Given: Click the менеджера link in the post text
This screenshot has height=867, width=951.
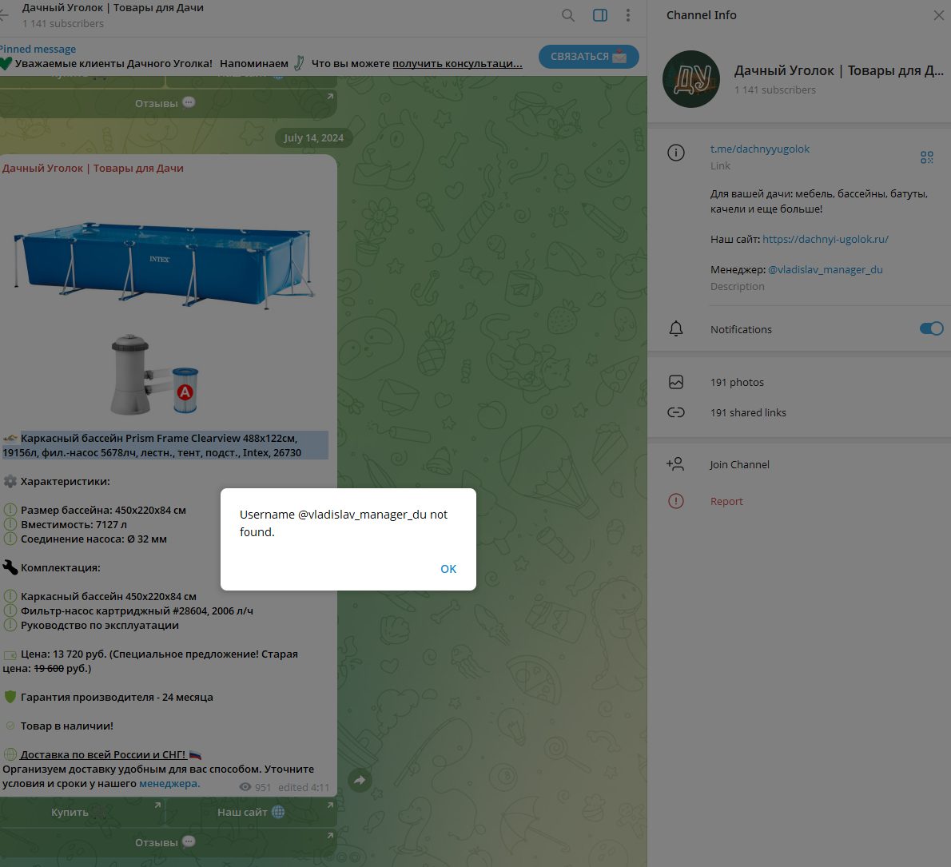Looking at the screenshot, I should 169,784.
